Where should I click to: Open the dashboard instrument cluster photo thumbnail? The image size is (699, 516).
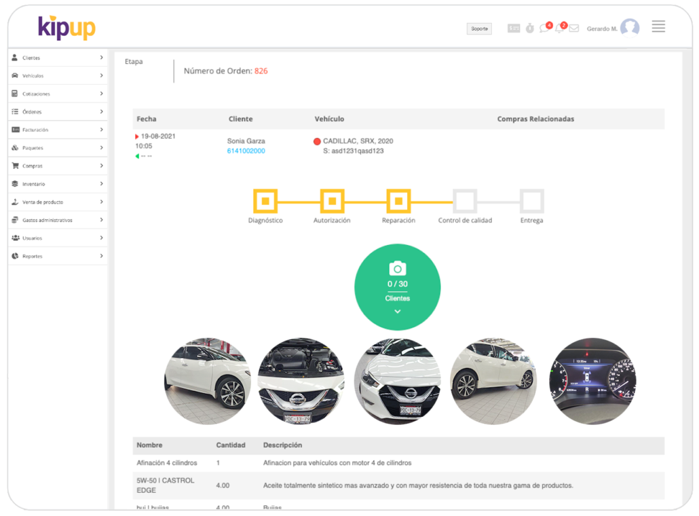coord(592,382)
